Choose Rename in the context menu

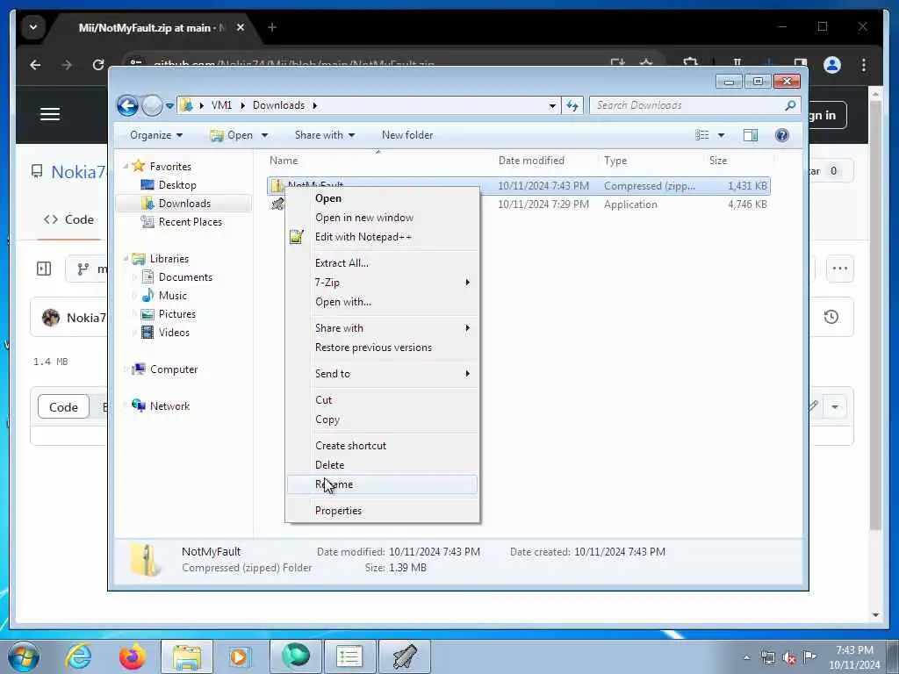coord(382,484)
